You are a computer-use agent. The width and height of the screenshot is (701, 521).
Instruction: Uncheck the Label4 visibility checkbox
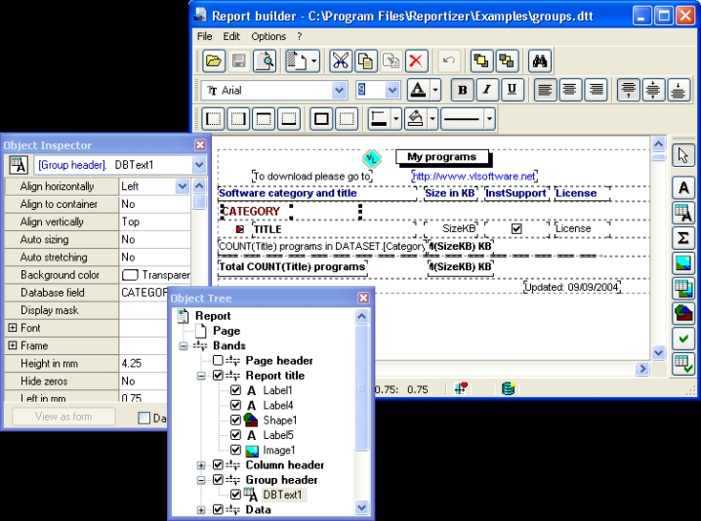pos(235,405)
